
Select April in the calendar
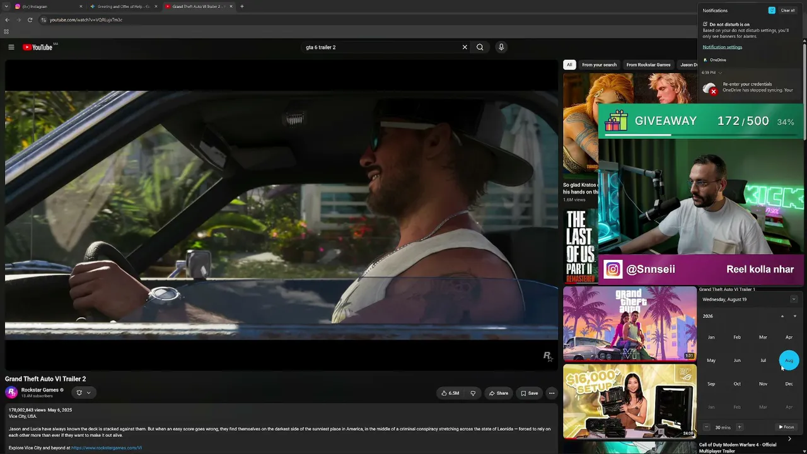pyautogui.click(x=789, y=337)
